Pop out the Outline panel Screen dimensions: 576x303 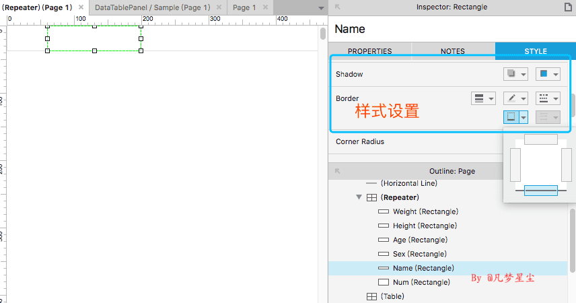pyautogui.click(x=337, y=171)
